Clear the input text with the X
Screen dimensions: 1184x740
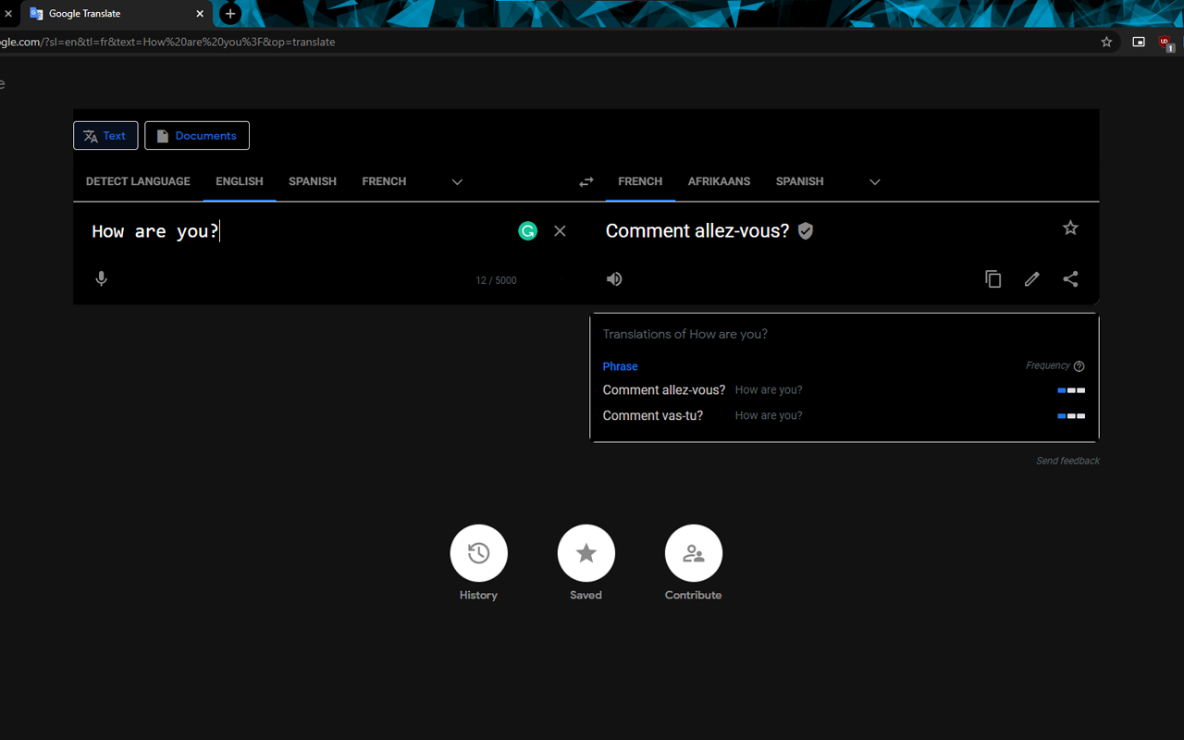(560, 230)
